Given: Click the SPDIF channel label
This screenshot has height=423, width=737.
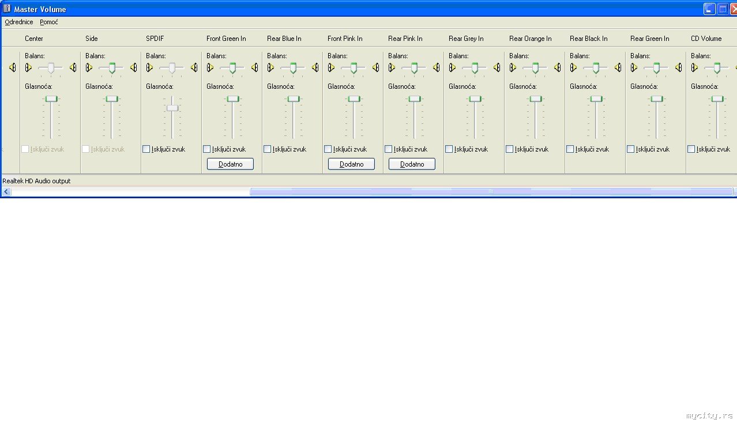Looking at the screenshot, I should coord(155,39).
